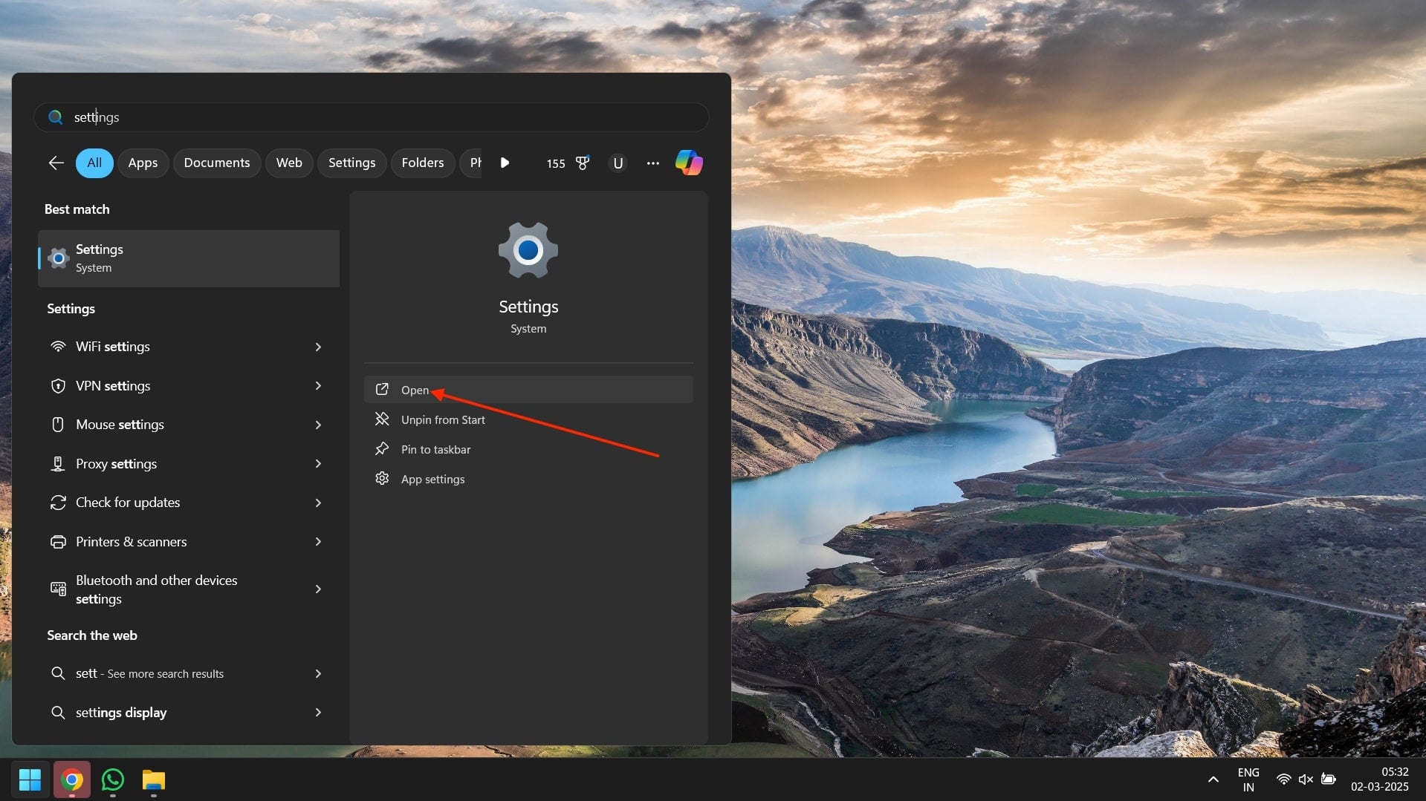Open the more options ellipsis menu
The width and height of the screenshot is (1426, 801).
(x=652, y=163)
